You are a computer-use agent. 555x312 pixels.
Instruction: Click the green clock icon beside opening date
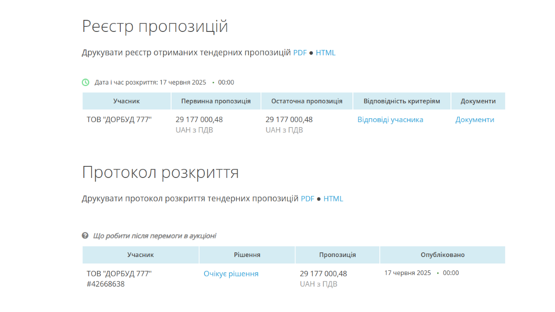coord(86,82)
